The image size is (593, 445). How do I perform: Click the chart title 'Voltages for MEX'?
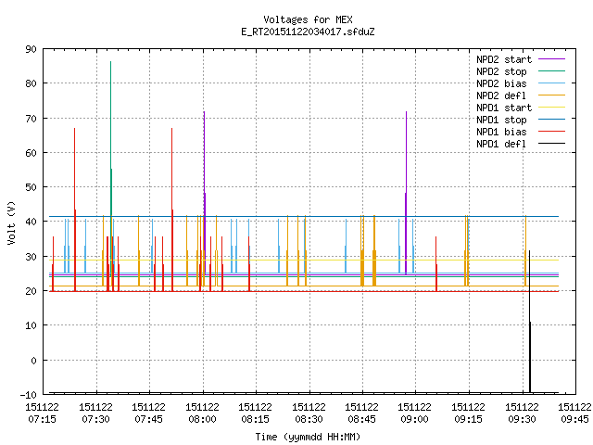pos(308,19)
